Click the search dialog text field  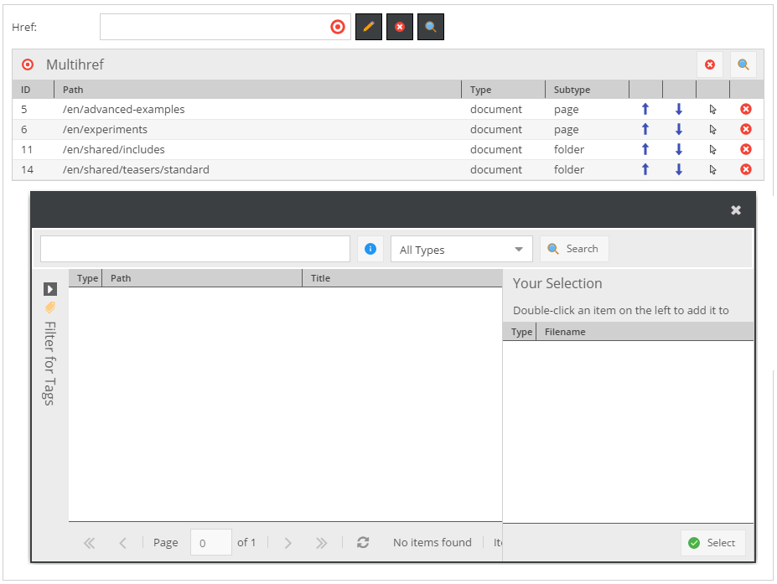194,249
